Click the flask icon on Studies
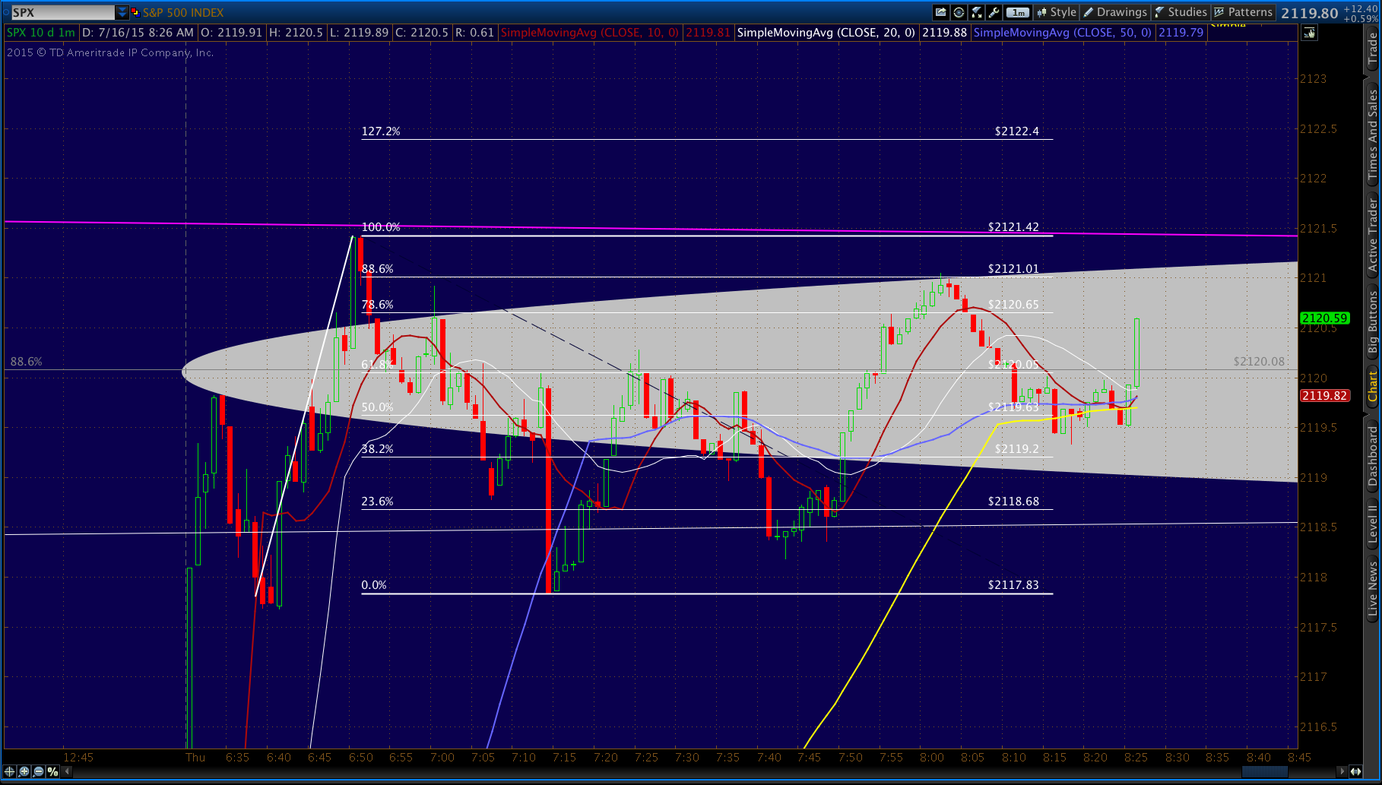The width and height of the screenshot is (1382, 785). (1159, 12)
